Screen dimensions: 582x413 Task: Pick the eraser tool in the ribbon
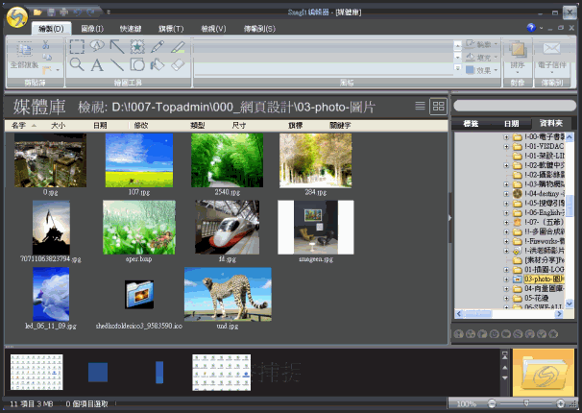(178, 65)
